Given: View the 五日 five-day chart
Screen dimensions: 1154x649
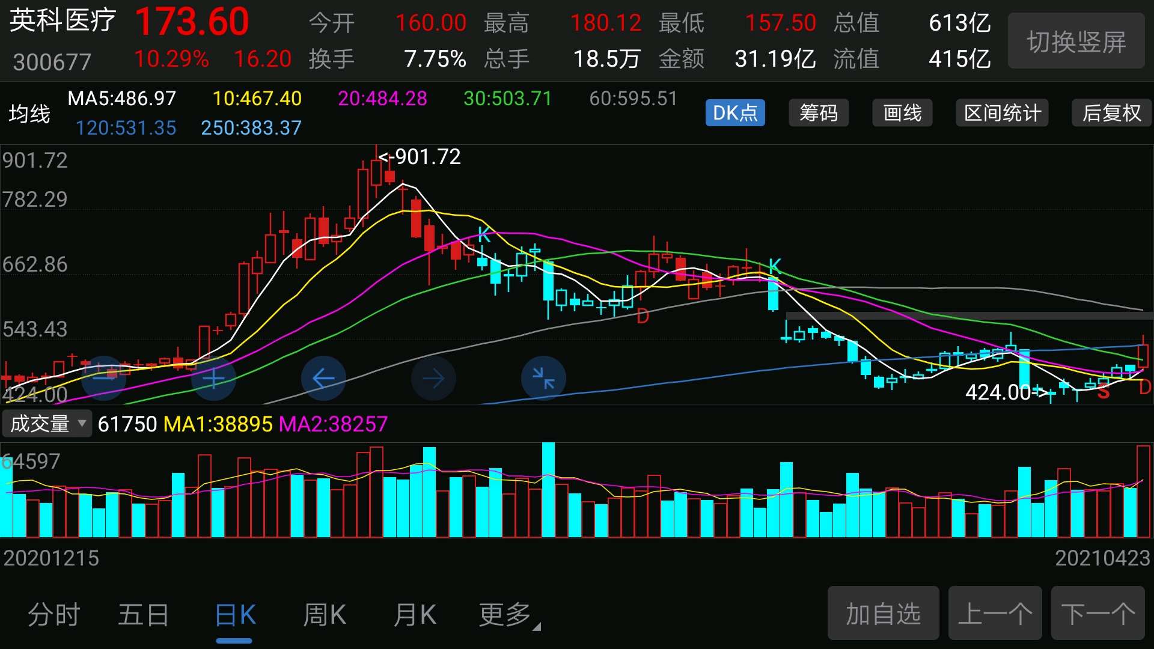Looking at the screenshot, I should (144, 614).
